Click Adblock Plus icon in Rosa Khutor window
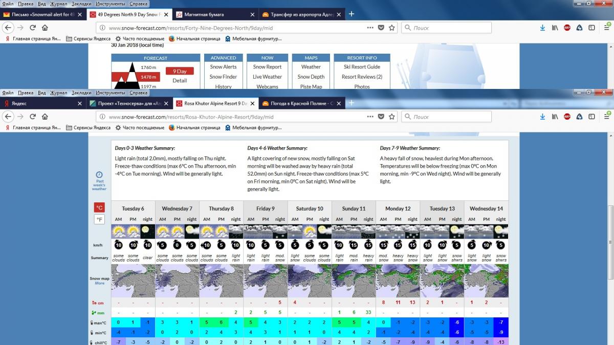The width and height of the screenshot is (614, 345). click(x=567, y=117)
